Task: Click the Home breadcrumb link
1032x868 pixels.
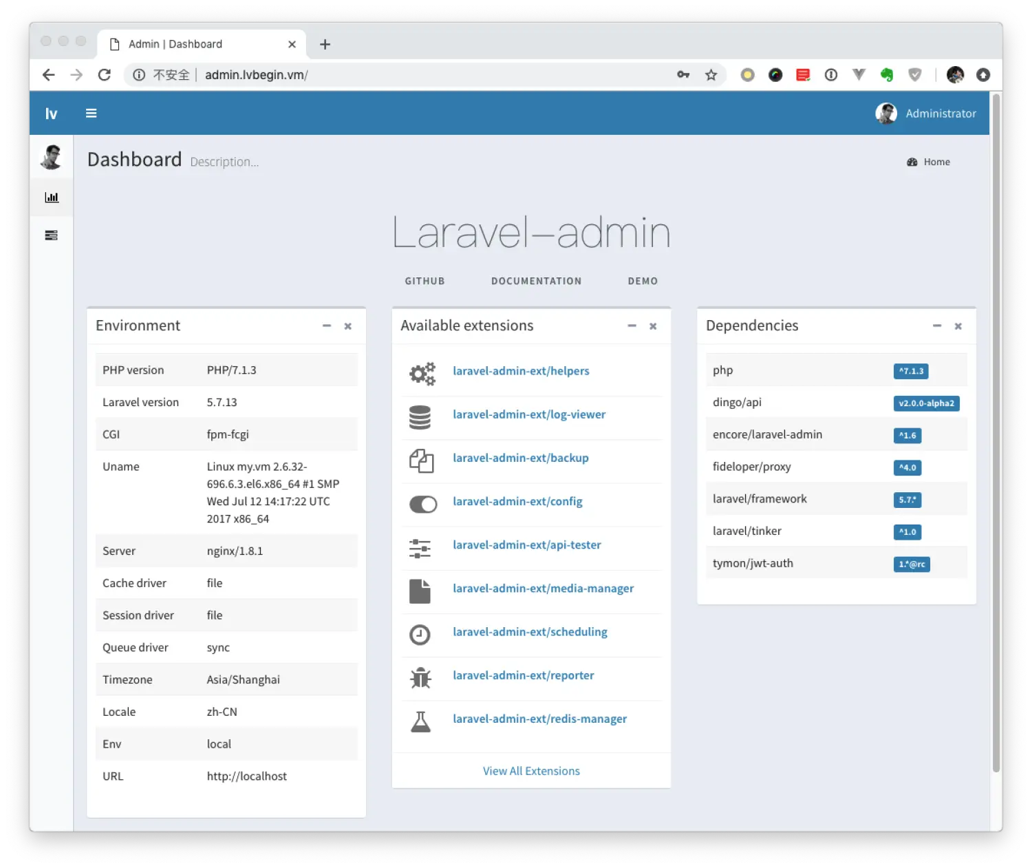Action: (x=929, y=162)
